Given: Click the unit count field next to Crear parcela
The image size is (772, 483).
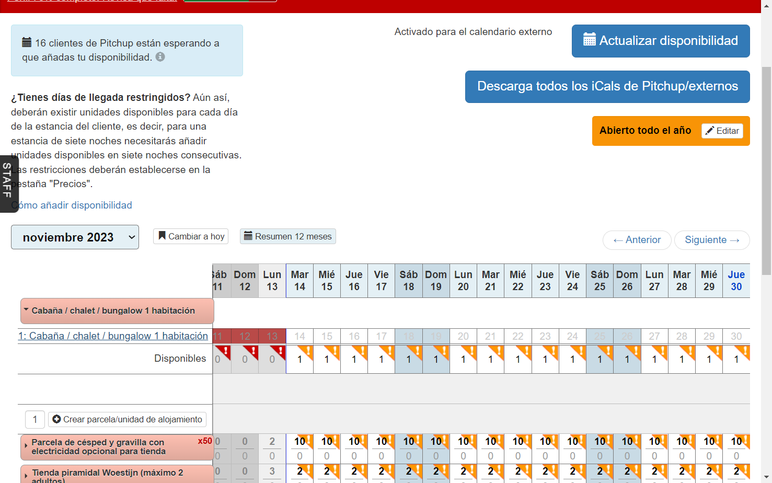Looking at the screenshot, I should pos(35,419).
